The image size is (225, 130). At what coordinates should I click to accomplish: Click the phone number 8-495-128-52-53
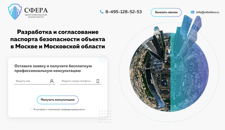(x=123, y=12)
